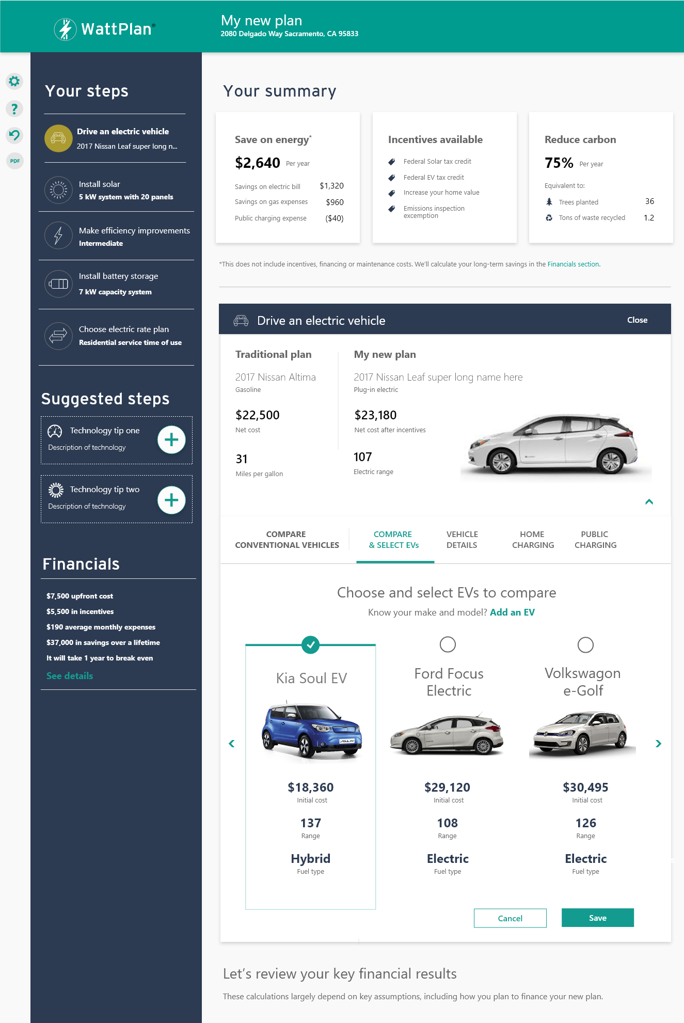Image resolution: width=684 pixels, height=1023 pixels.
Task: Collapse vehicle summary with the up chevron
Action: [649, 501]
